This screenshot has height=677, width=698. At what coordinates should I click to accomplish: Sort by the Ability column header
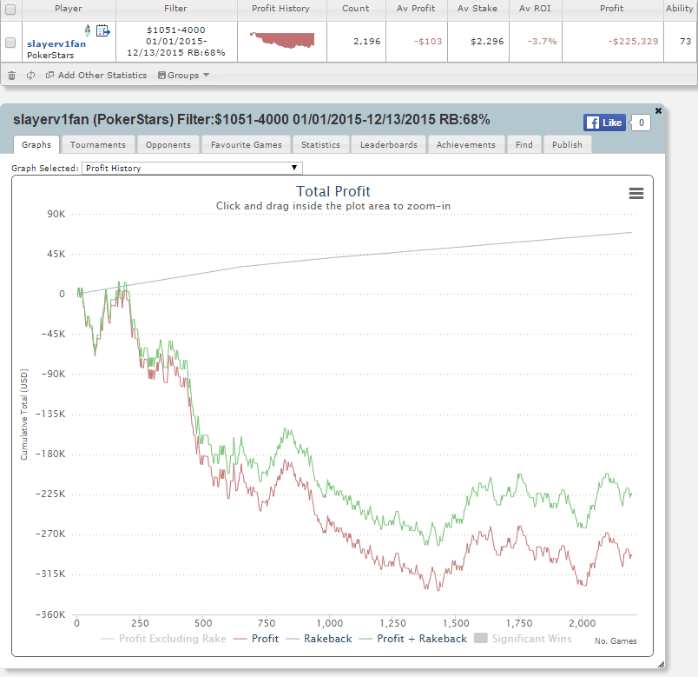(679, 9)
